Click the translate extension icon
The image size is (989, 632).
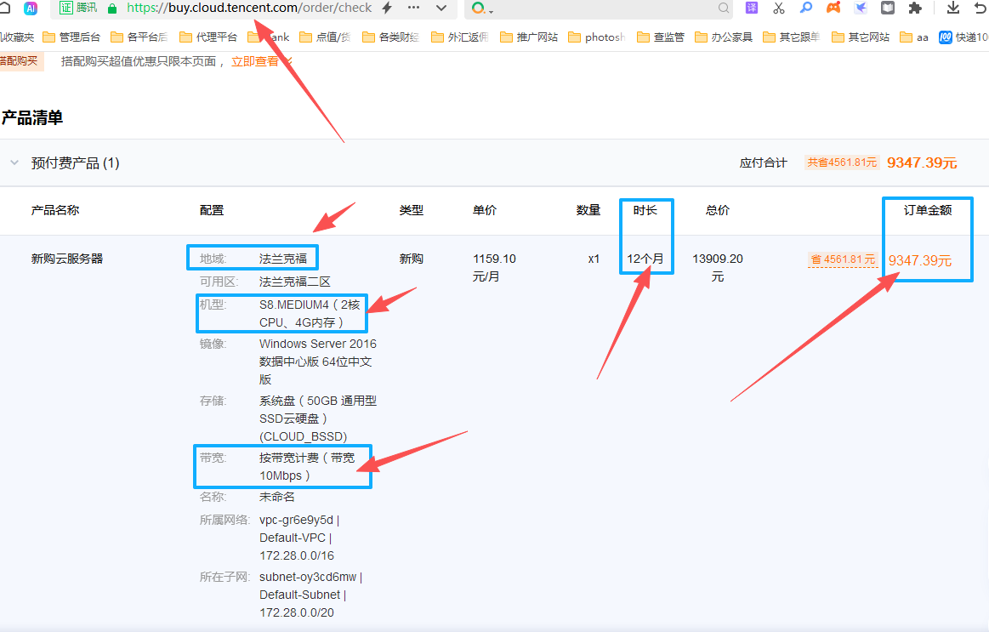[752, 9]
